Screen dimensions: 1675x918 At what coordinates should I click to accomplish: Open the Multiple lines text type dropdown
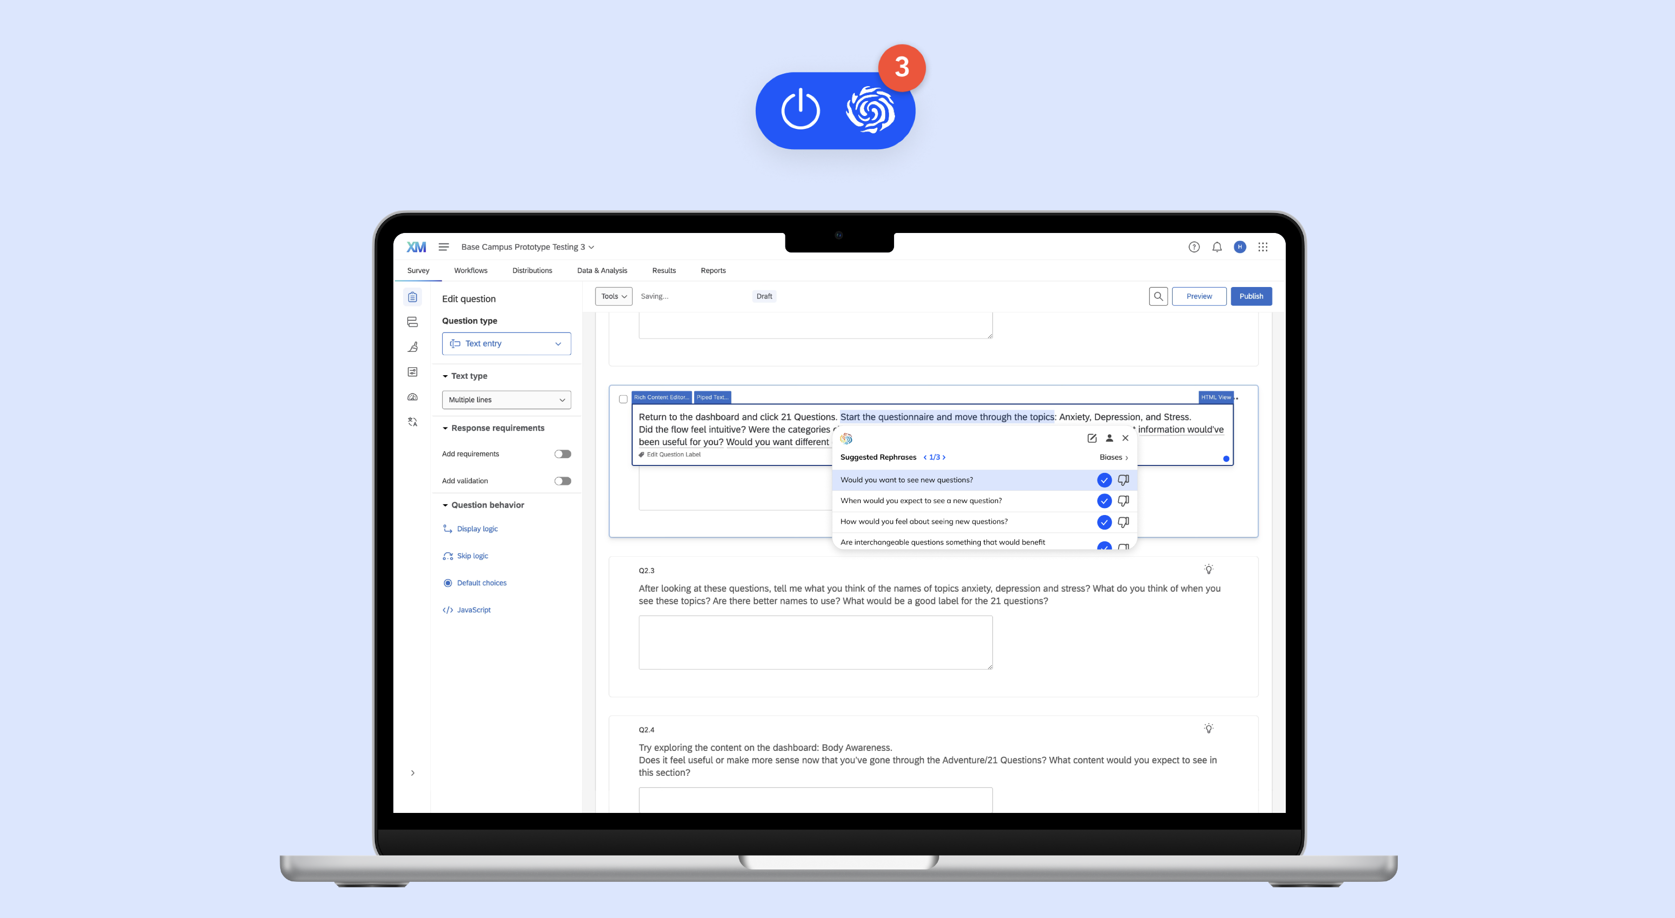tap(506, 399)
